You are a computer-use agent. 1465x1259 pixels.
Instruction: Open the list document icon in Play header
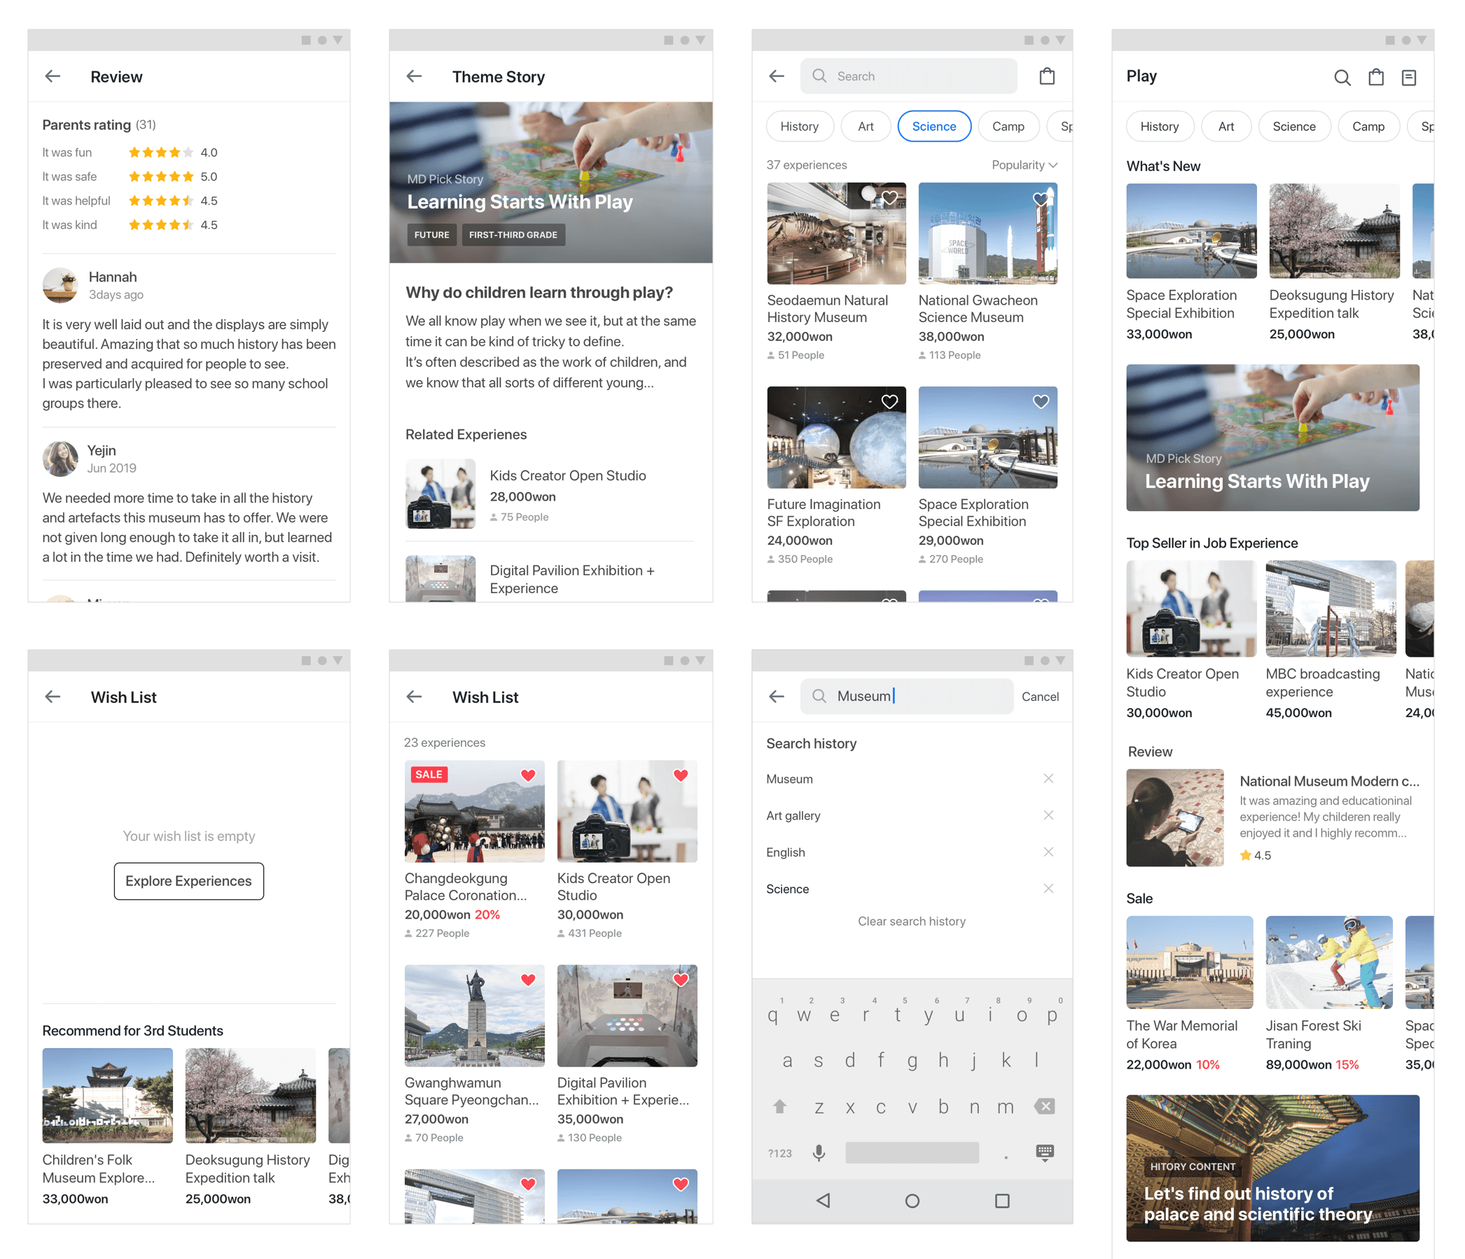1408,77
